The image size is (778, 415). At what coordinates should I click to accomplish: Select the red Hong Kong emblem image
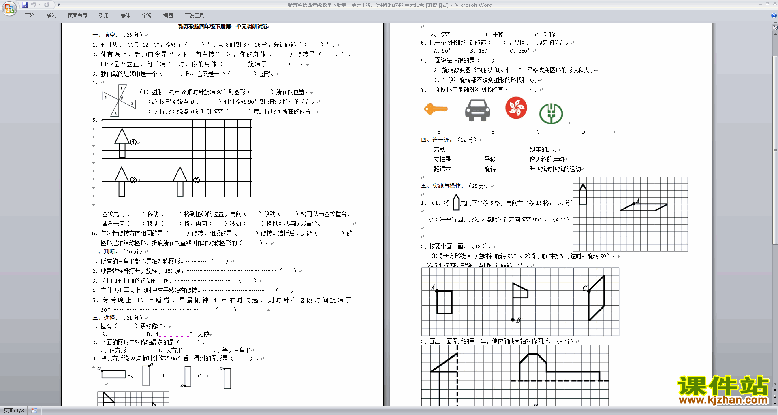(516, 108)
